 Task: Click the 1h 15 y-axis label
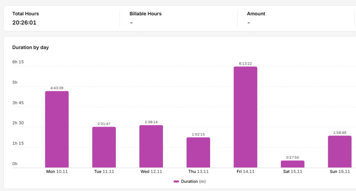(18, 143)
